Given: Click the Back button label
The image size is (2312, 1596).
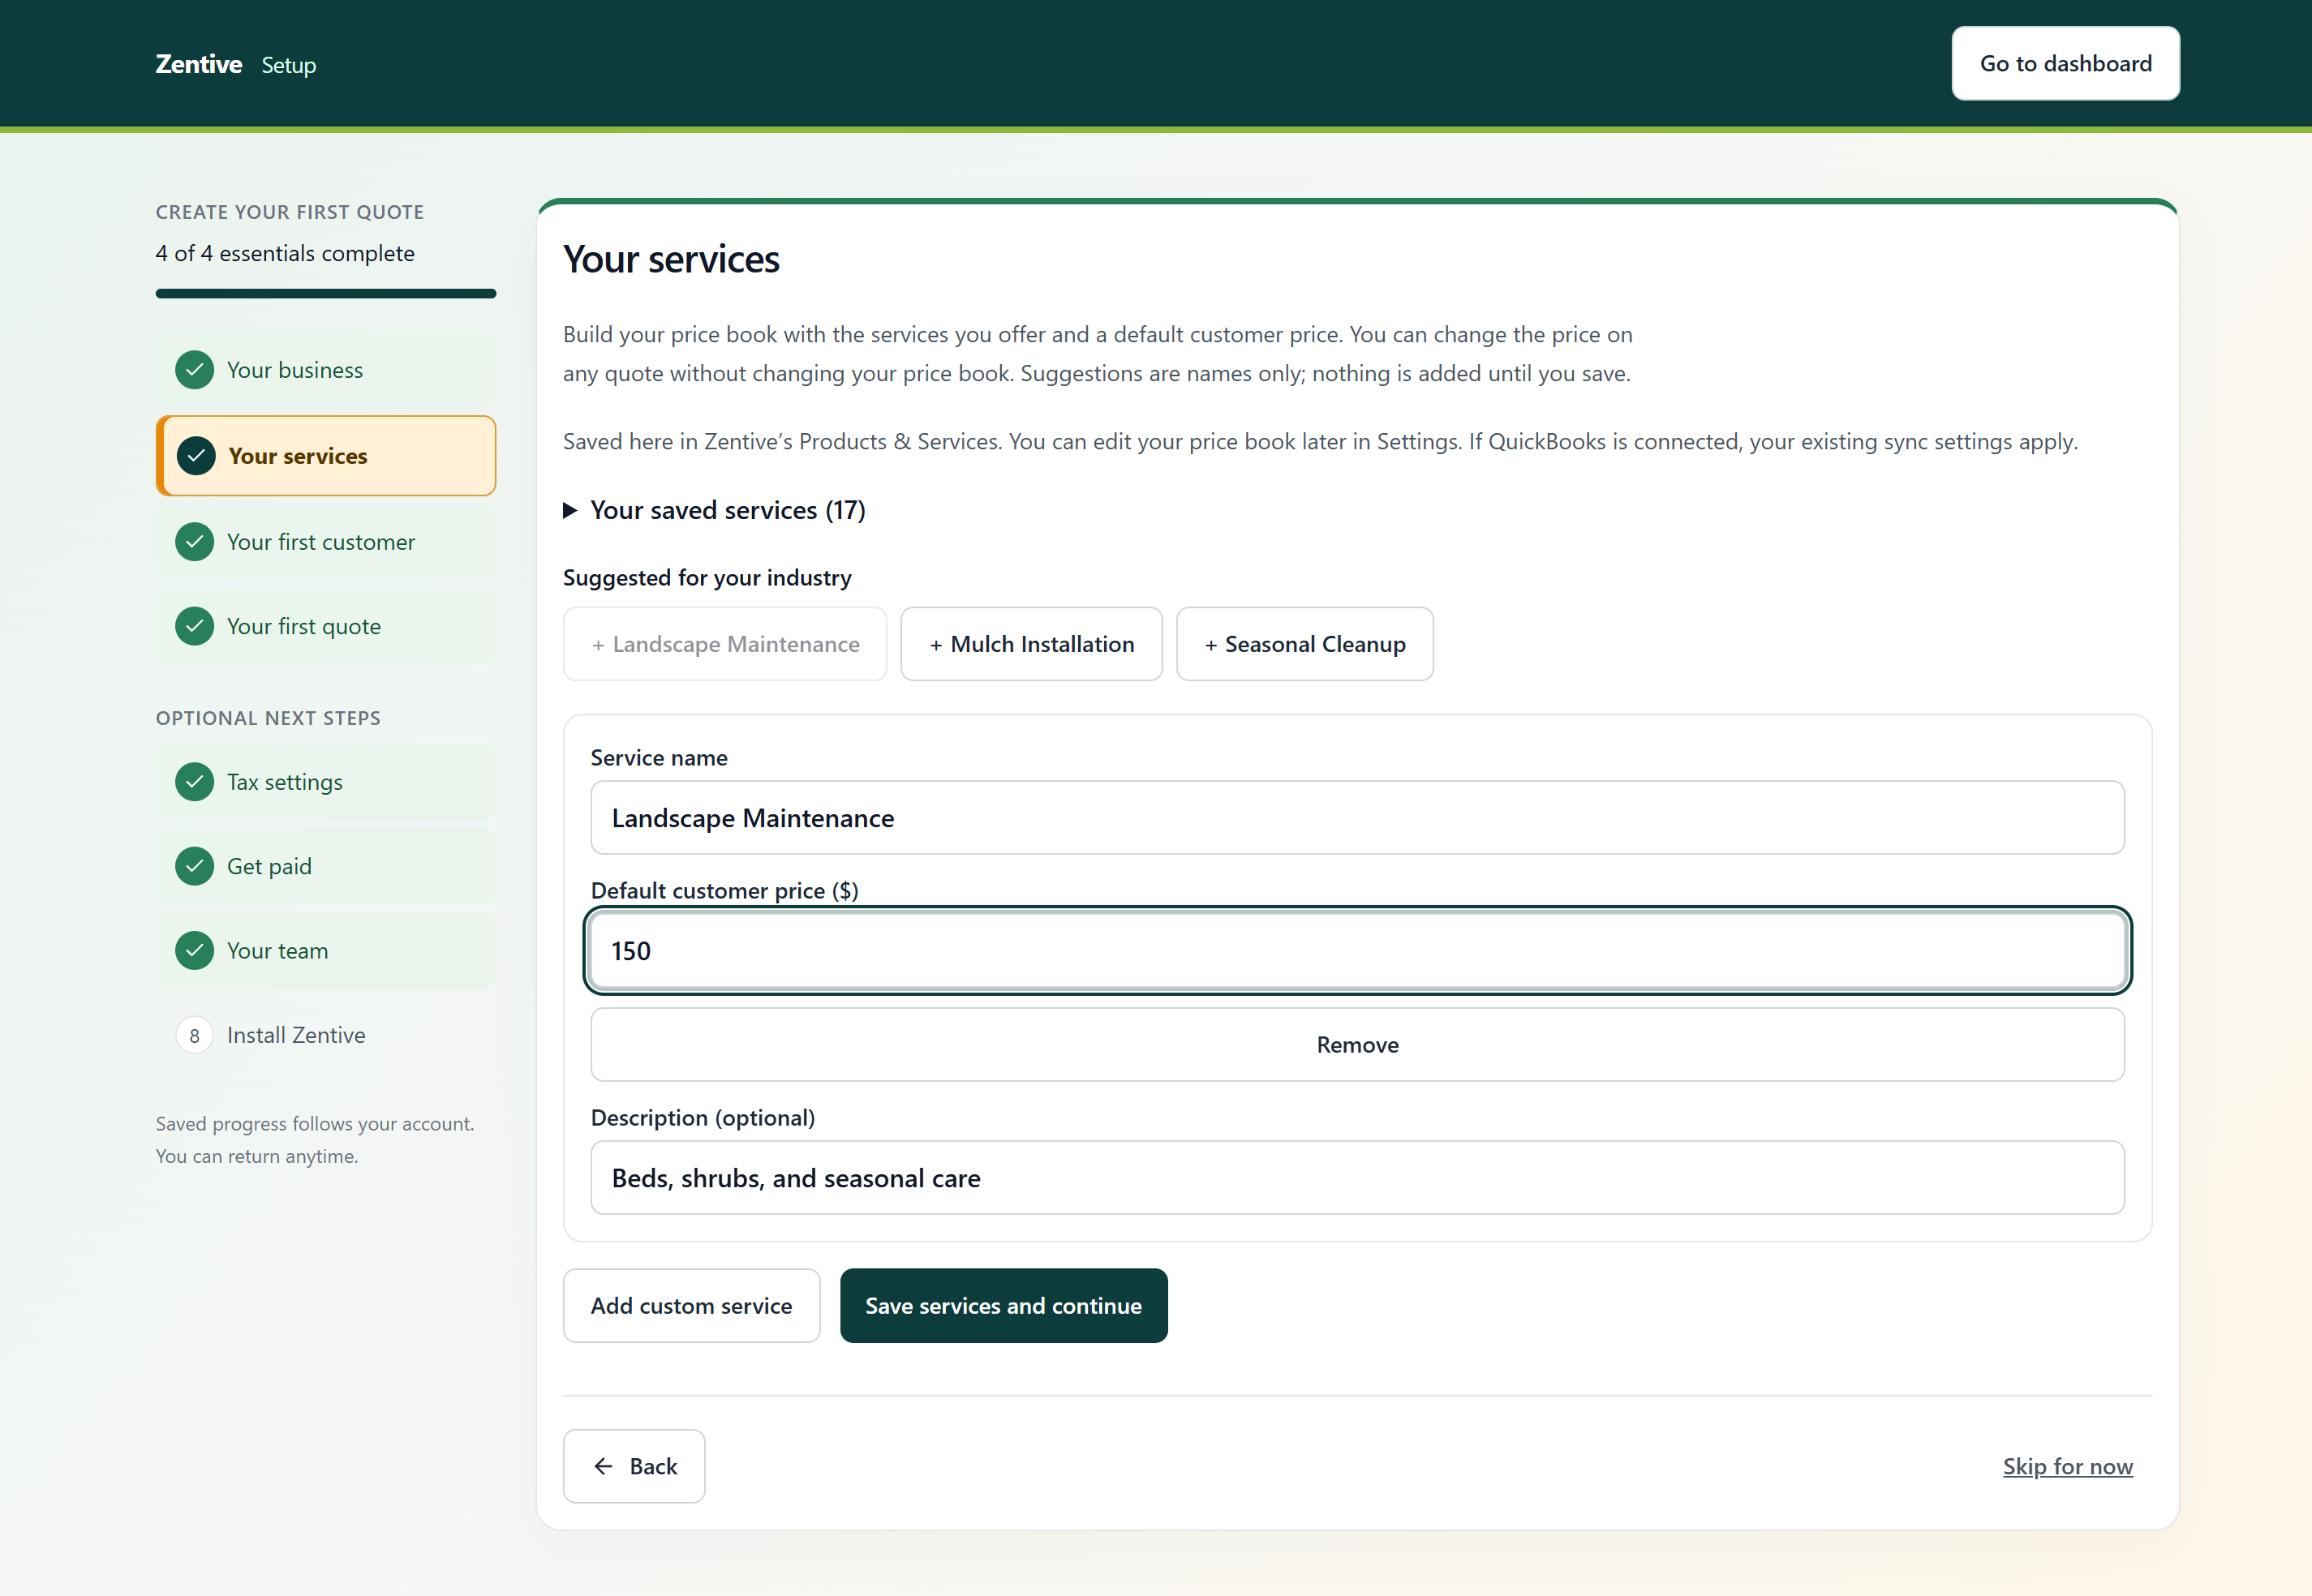Looking at the screenshot, I should pos(653,1466).
